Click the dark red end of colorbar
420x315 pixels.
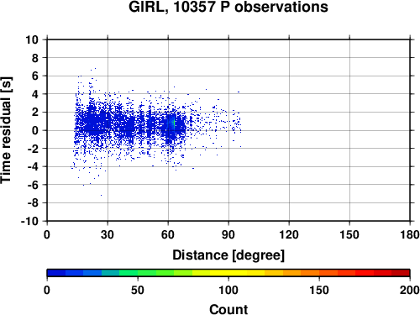pyautogui.click(x=401, y=273)
